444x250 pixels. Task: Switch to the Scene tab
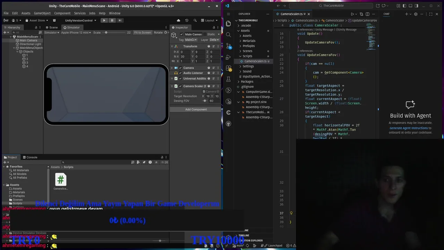[51, 27]
